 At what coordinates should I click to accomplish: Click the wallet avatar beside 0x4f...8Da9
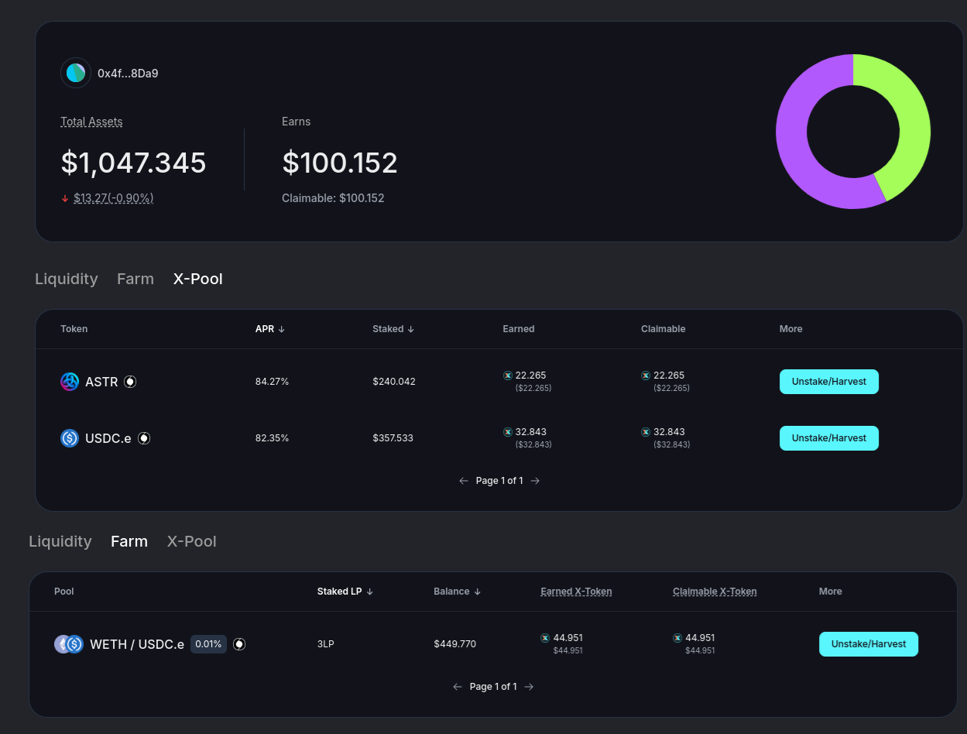pyautogui.click(x=75, y=73)
